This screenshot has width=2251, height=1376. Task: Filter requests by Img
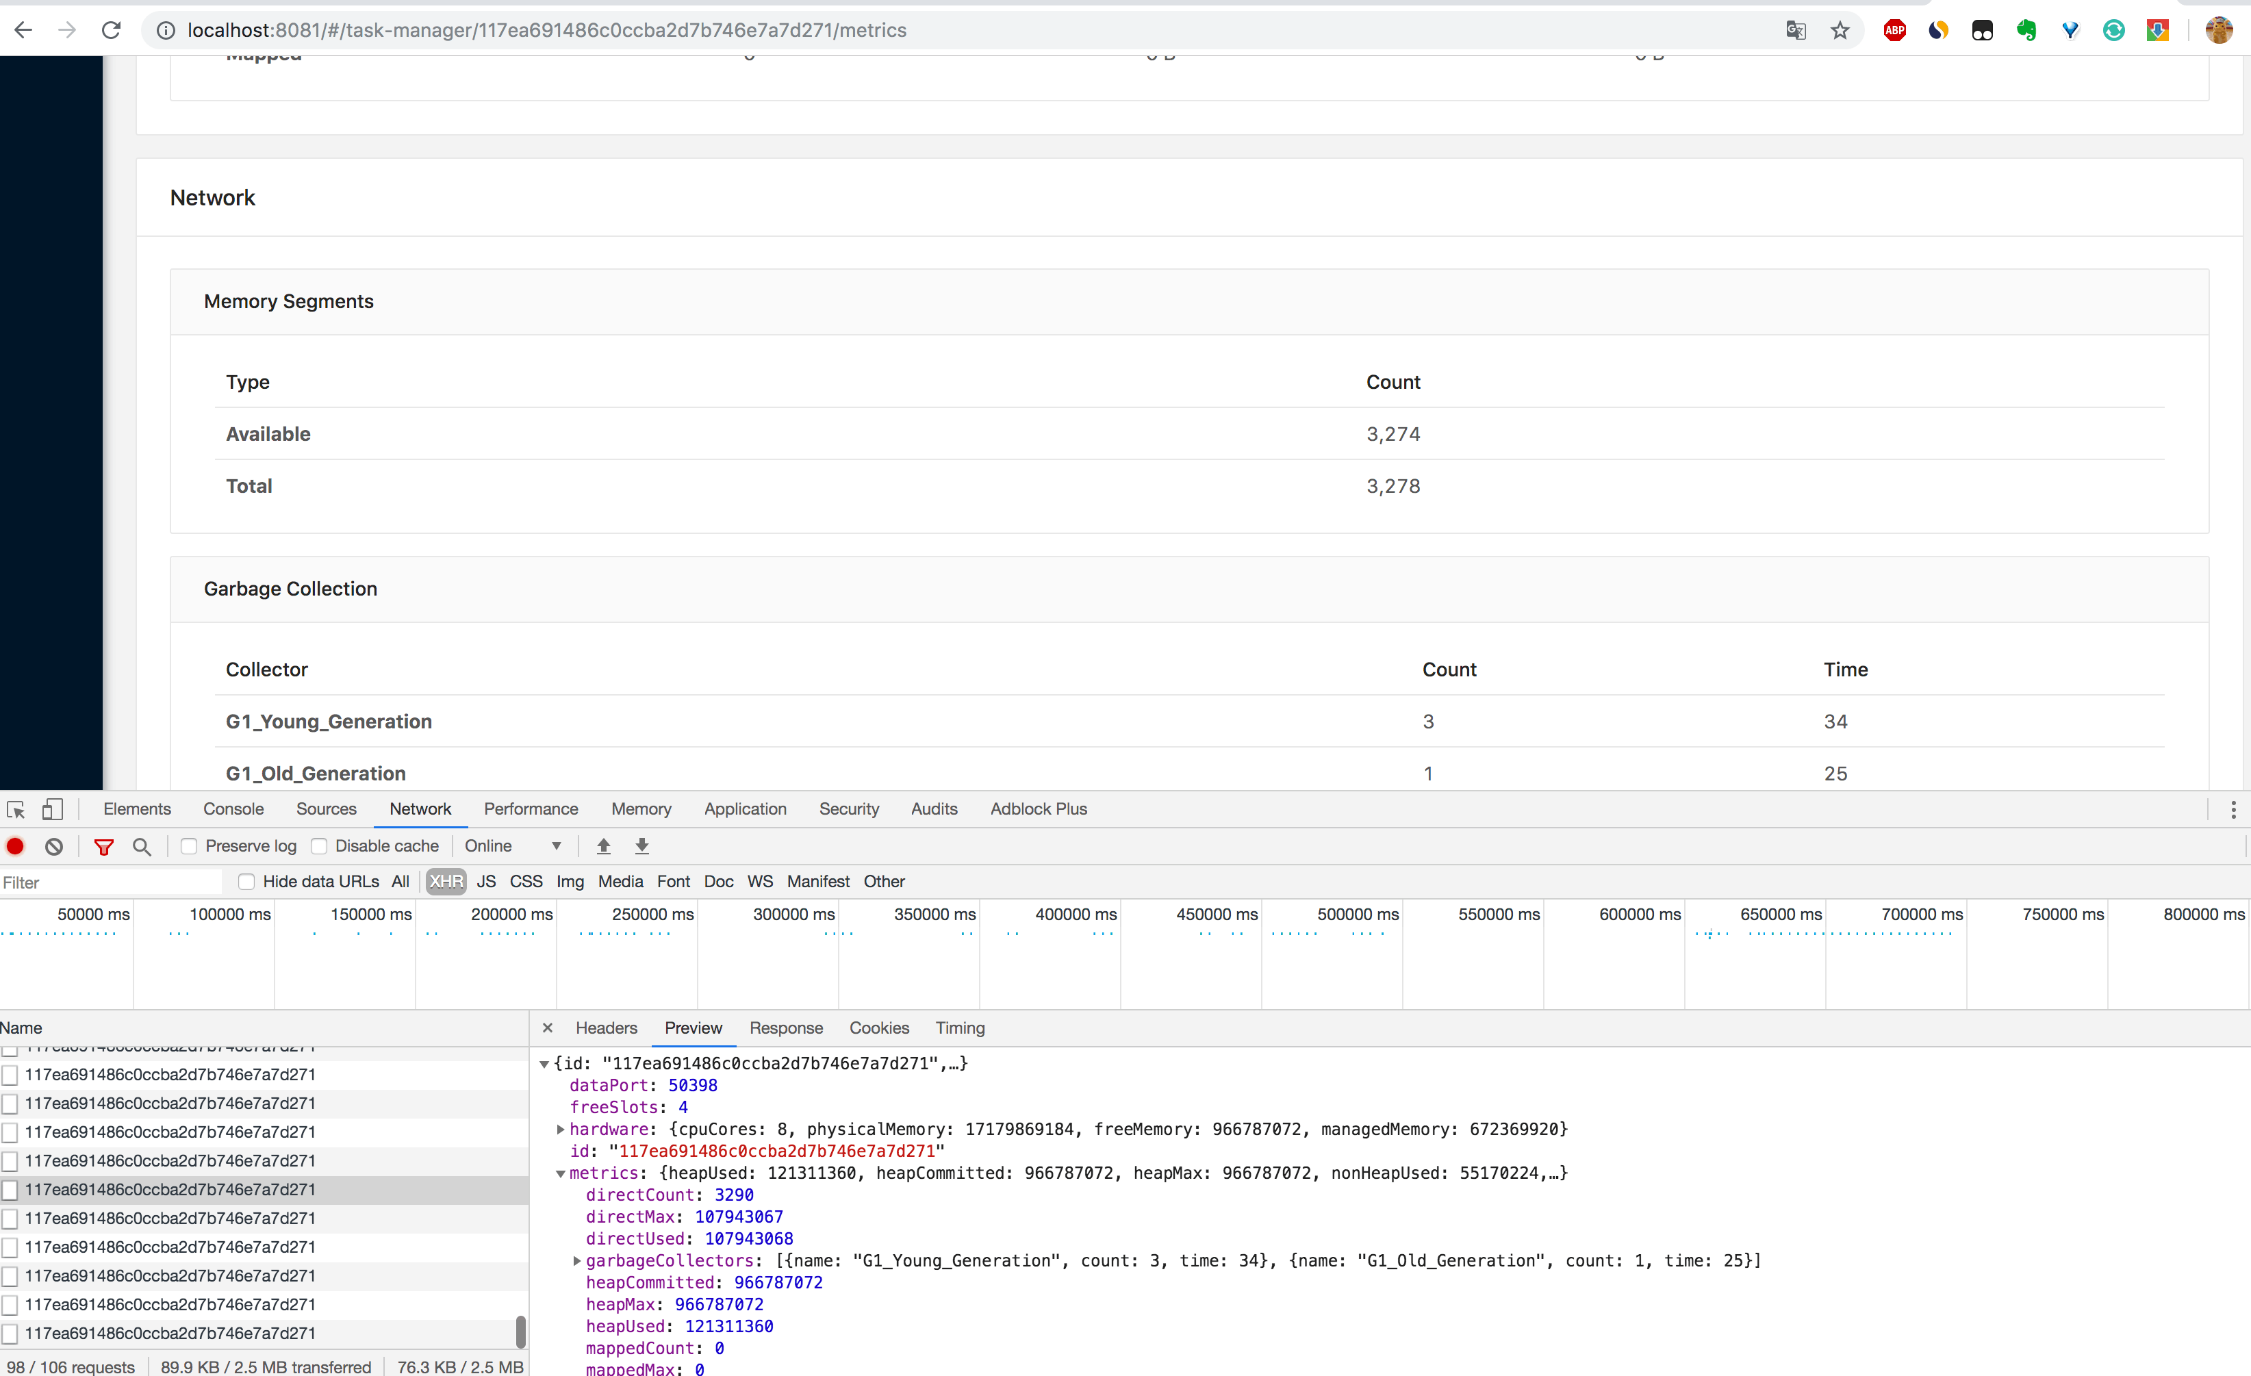(570, 882)
